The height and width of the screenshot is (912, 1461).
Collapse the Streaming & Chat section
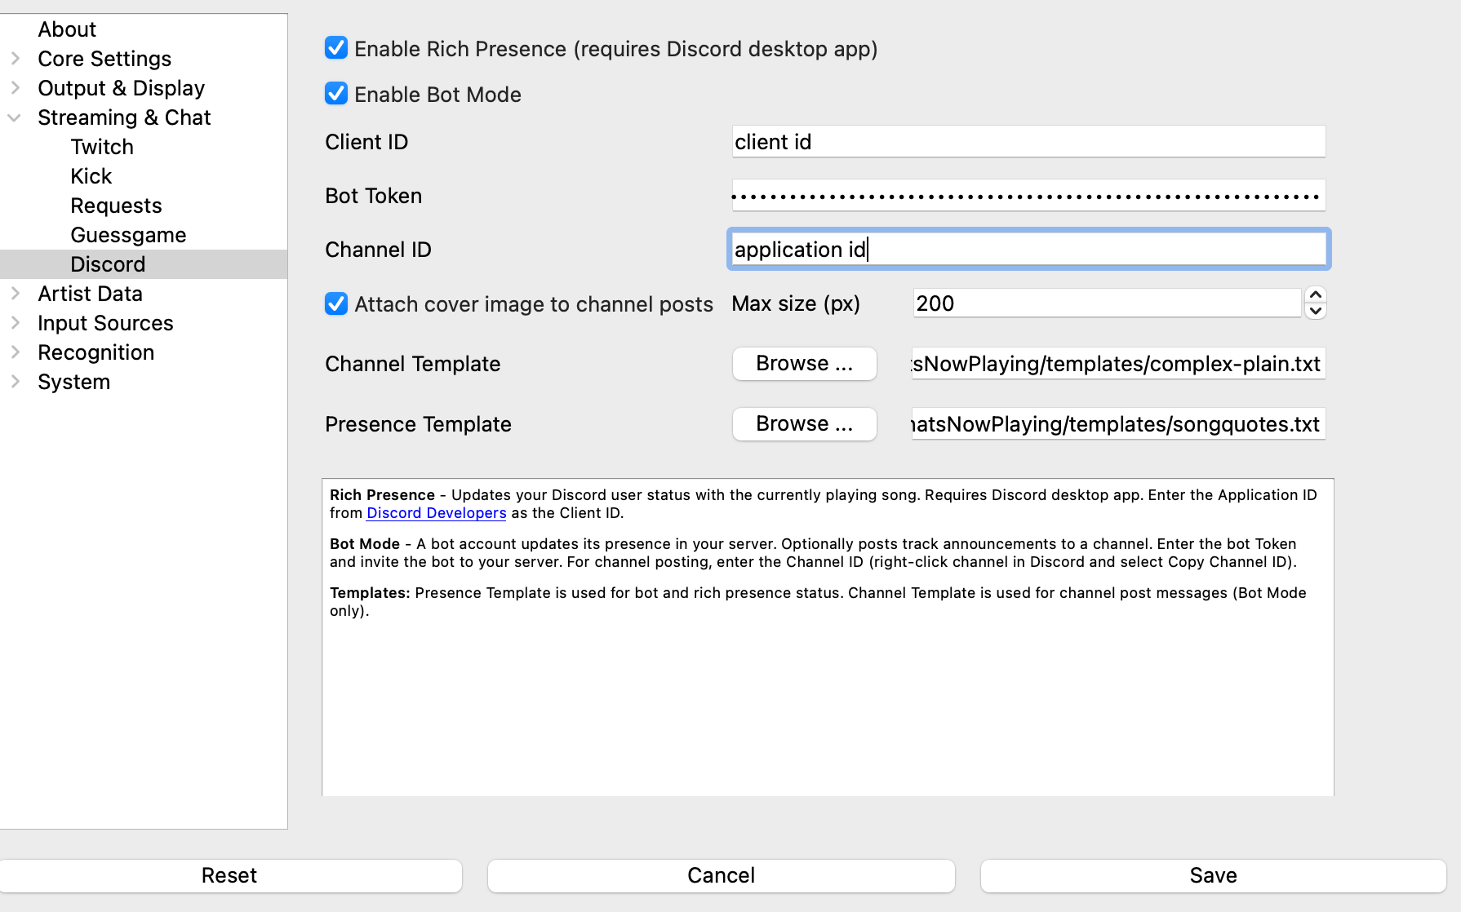[14, 117]
